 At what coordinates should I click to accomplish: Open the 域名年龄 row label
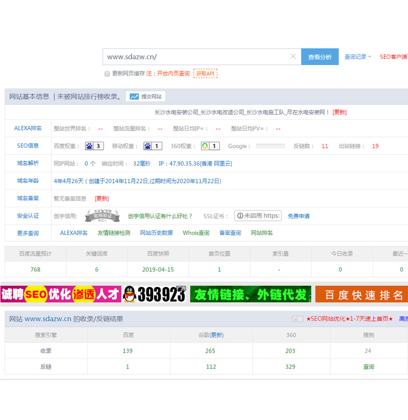[28, 181]
